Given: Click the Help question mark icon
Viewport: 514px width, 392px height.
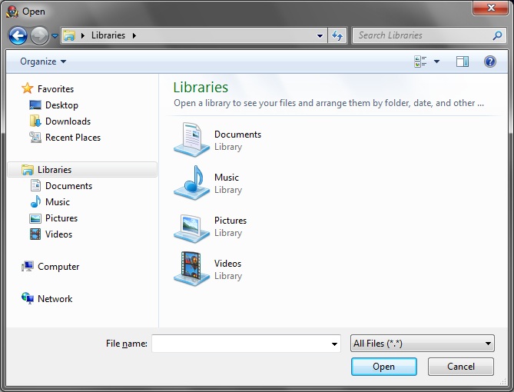Looking at the screenshot, I should click(x=490, y=61).
